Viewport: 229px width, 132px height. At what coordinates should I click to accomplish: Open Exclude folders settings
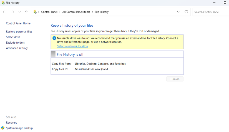point(15,43)
